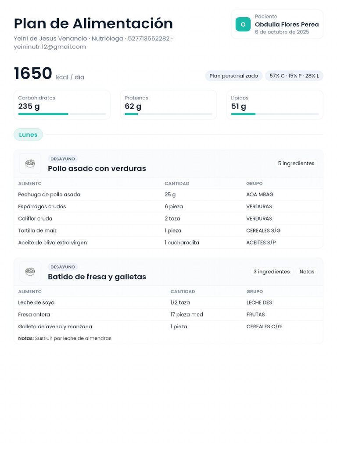Click the Tortilla de maíz row
This screenshot has width=337, height=450.
pos(168,231)
